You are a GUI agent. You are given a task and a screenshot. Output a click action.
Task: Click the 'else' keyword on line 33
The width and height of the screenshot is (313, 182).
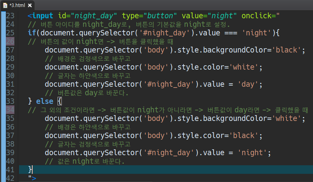(44, 101)
